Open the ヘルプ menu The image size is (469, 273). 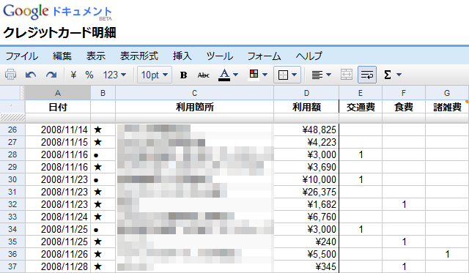[x=309, y=56]
